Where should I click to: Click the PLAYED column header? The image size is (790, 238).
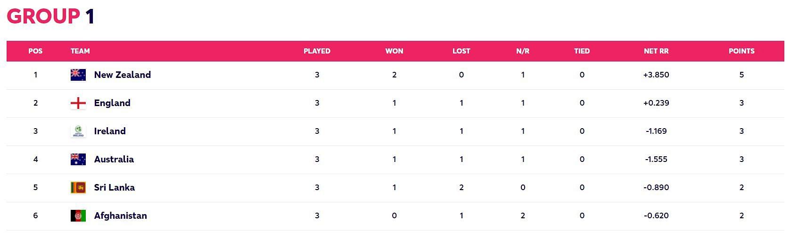tap(317, 51)
